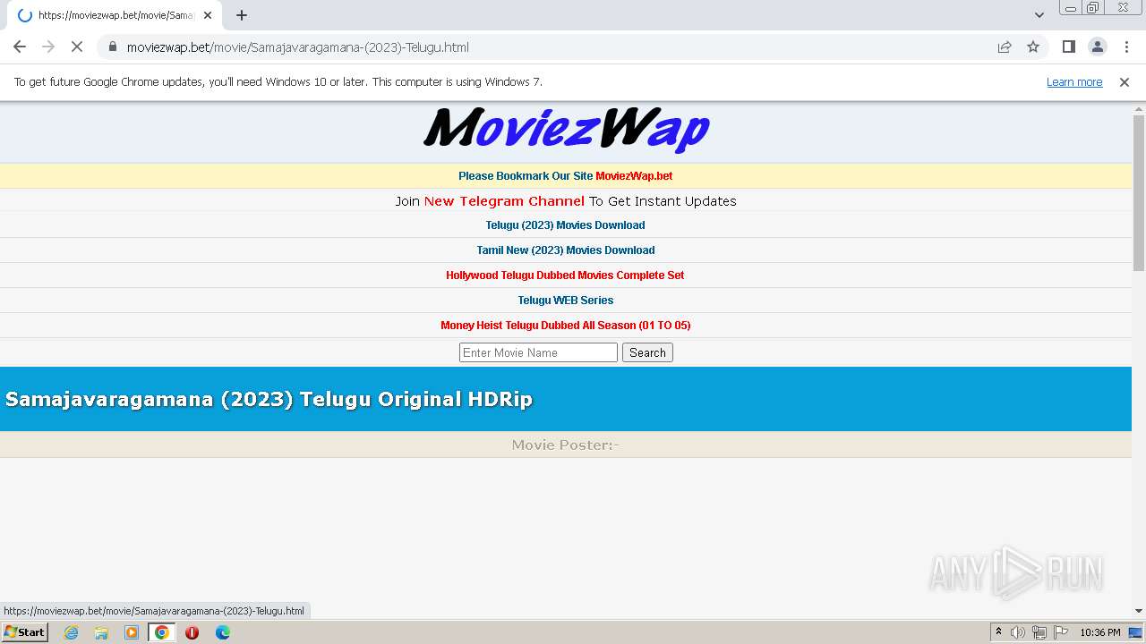Image resolution: width=1146 pixels, height=644 pixels.
Task: Open Tamil New (2023) Movies Download
Action: 565,250
